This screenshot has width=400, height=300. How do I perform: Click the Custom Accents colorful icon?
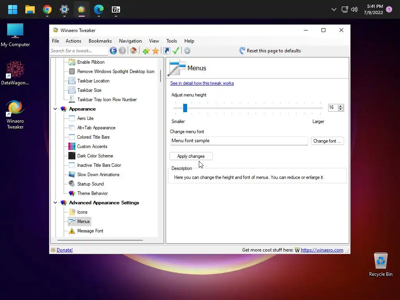tap(72, 146)
